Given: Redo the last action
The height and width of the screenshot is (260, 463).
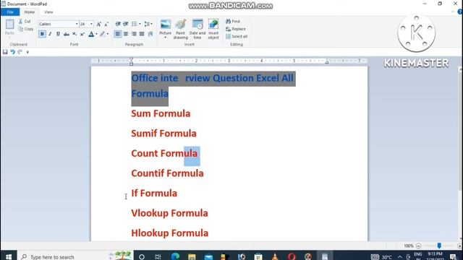Looking at the screenshot, I should (20, 52).
